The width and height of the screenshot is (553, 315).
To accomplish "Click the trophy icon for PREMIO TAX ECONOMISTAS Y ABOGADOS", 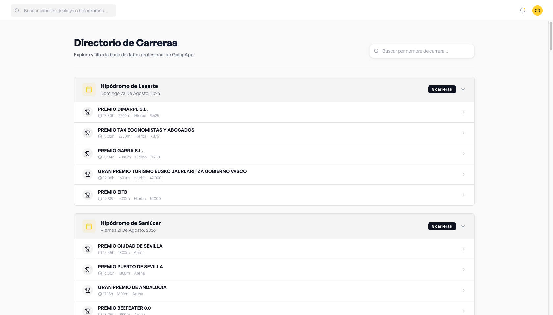I will point(88,133).
